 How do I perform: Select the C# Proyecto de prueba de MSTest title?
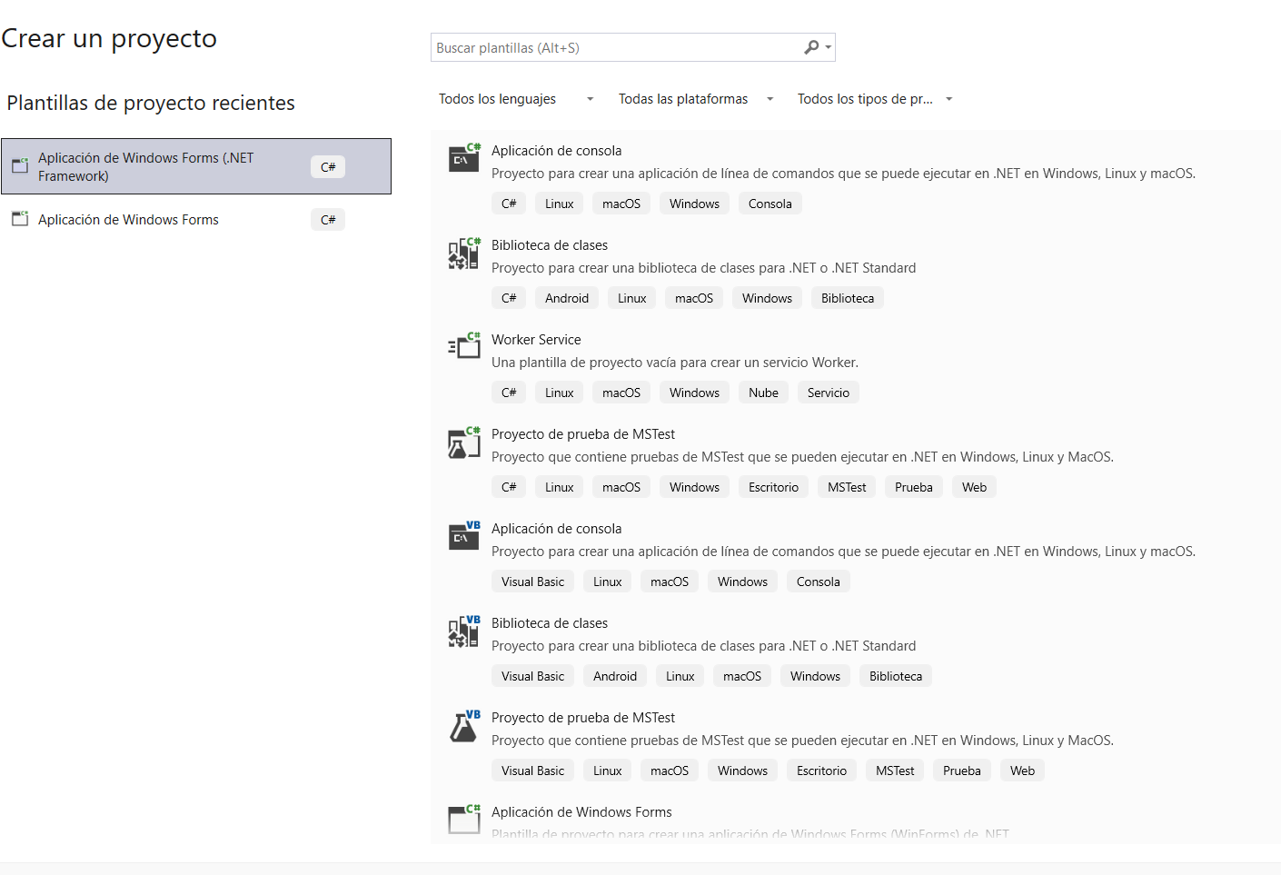(583, 434)
